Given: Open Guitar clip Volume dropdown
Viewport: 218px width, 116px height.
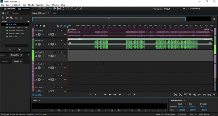Looking at the screenshot, I should click(211, 29).
